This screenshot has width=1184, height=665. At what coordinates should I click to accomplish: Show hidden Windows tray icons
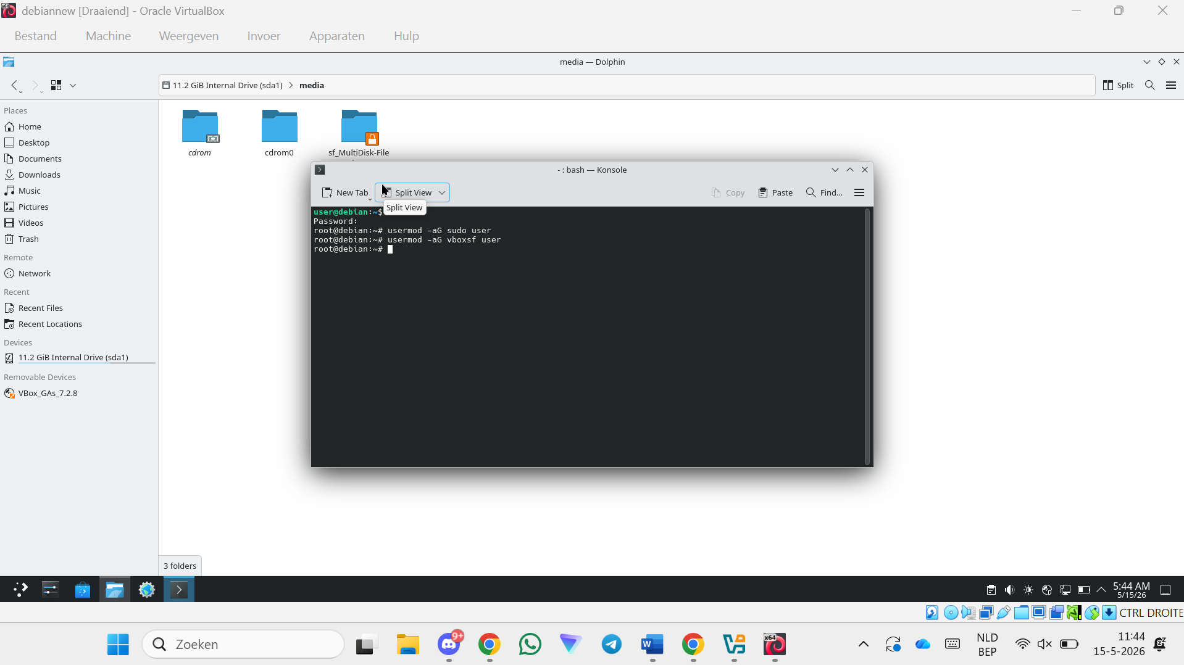pos(864,644)
